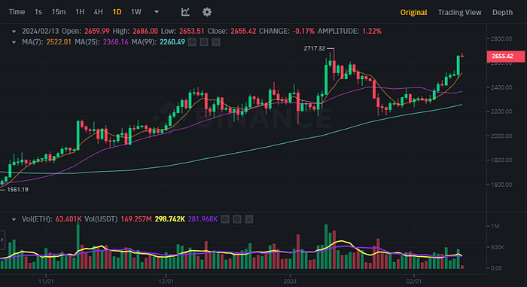Click the MA(99) value 2260.49
Screen dimensions: 527x287
click(172, 42)
